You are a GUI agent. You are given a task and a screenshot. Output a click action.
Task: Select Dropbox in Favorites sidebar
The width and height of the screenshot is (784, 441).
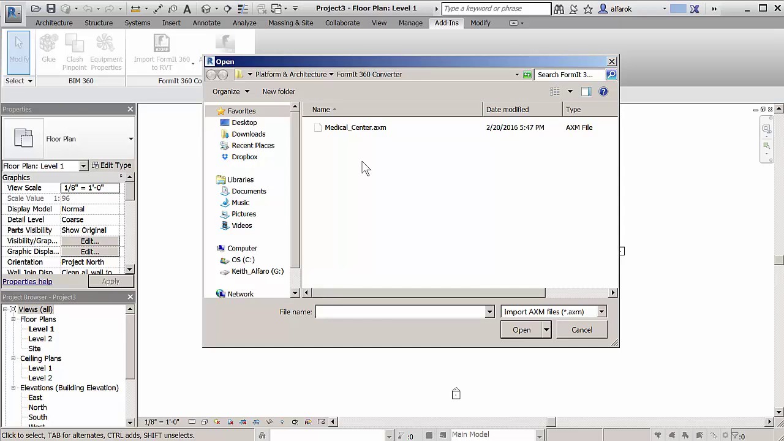click(x=244, y=157)
